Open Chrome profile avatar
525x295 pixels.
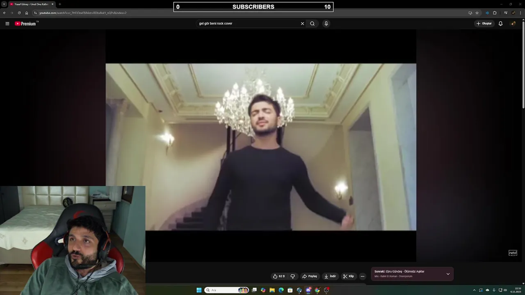click(x=513, y=13)
